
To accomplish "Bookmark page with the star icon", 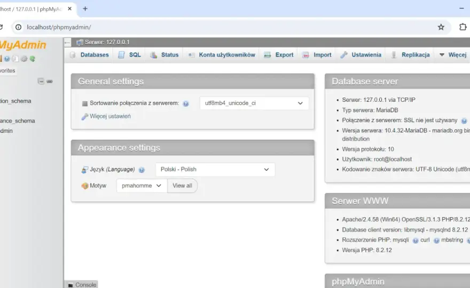I will click(x=441, y=27).
